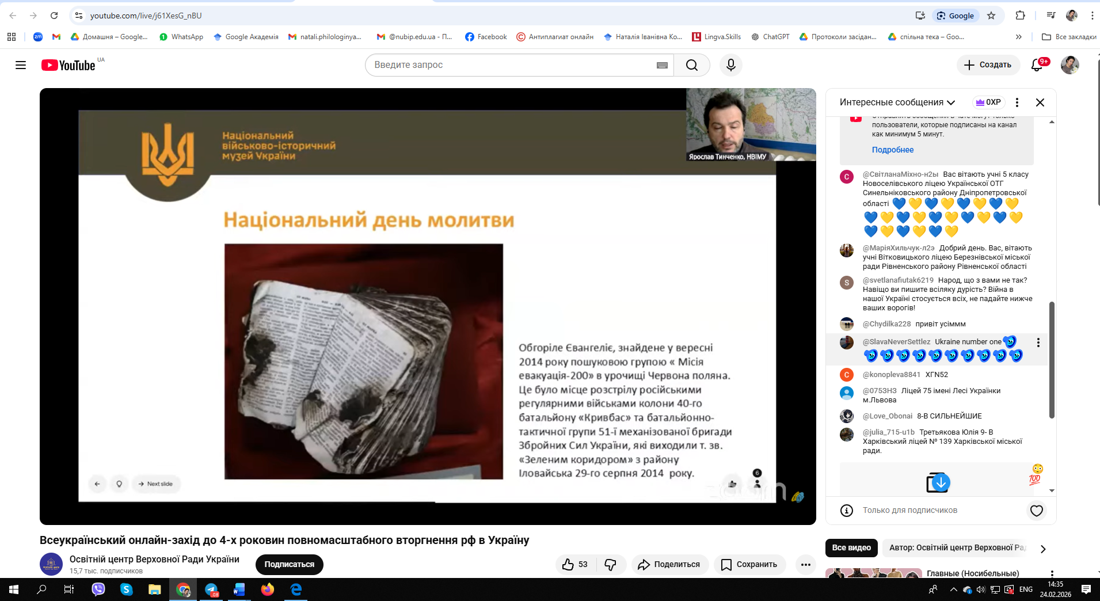The height and width of the screenshot is (601, 1100).
Task: Open live chat options three-dot menu
Action: tap(1017, 102)
